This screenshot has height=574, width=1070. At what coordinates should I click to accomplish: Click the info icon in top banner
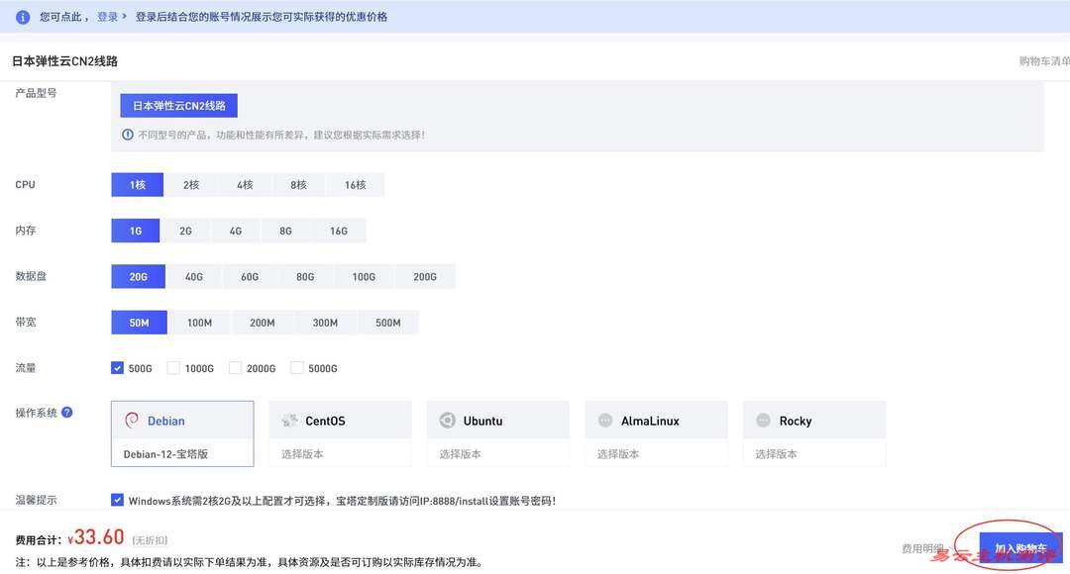click(23, 17)
